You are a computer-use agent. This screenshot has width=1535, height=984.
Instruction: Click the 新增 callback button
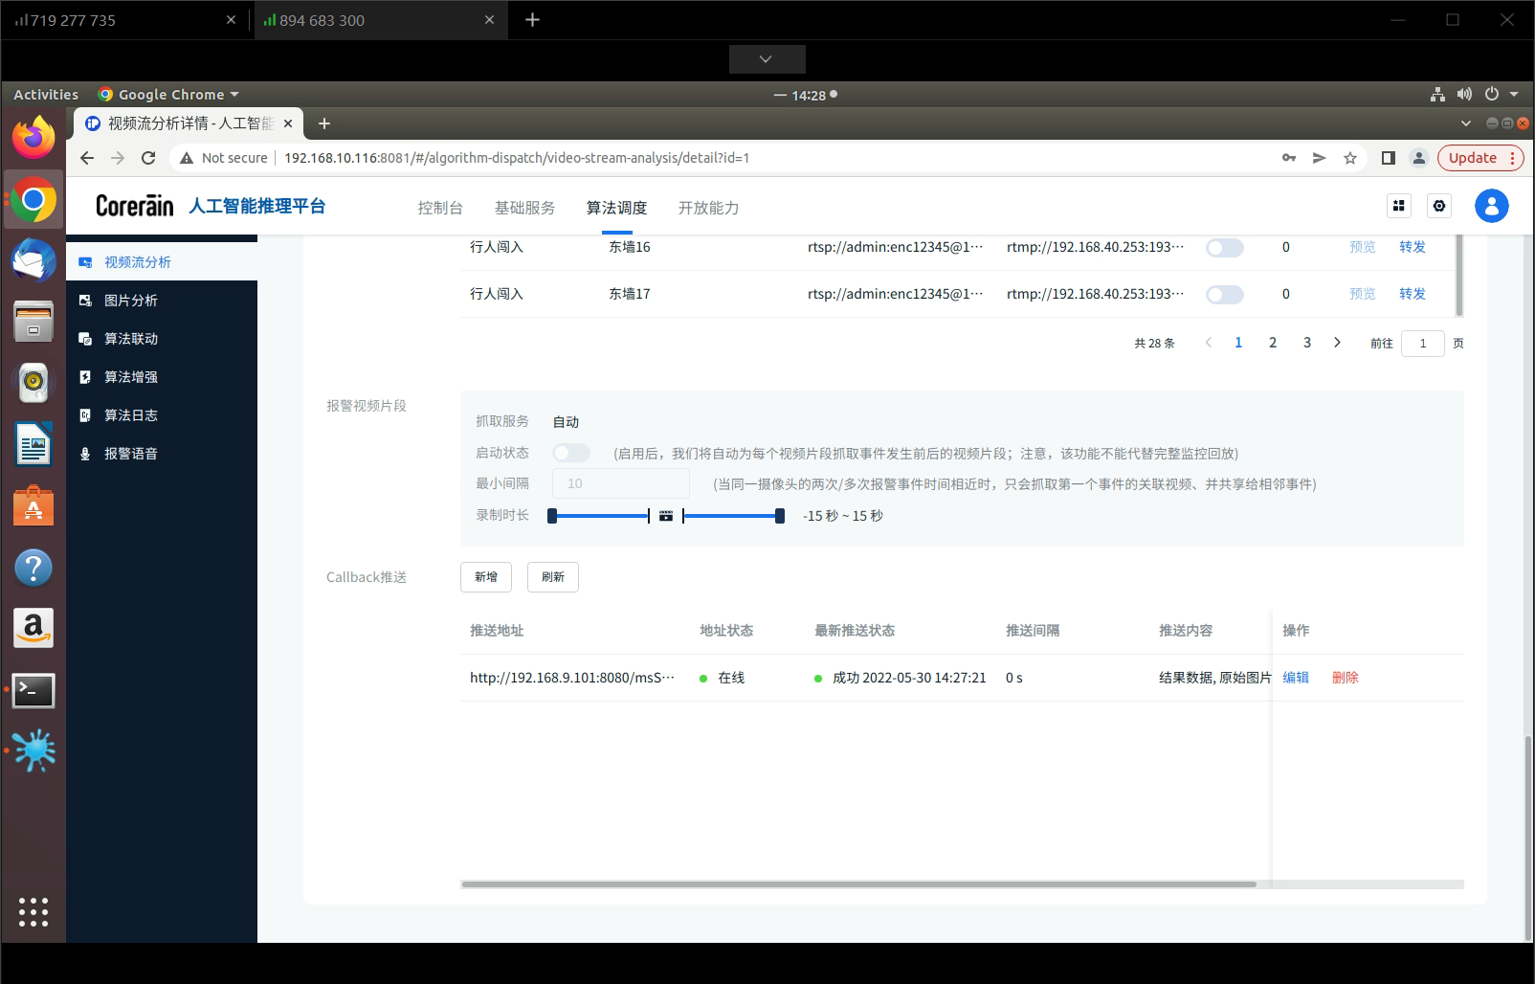point(486,577)
